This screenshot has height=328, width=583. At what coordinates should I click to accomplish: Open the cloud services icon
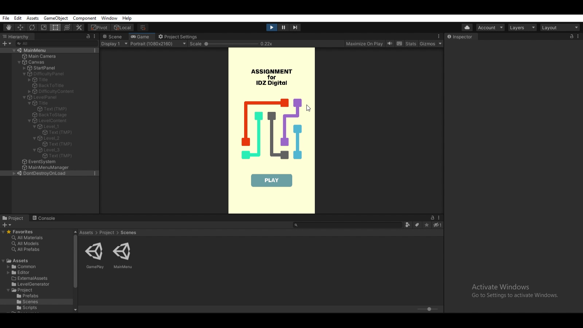(x=467, y=27)
